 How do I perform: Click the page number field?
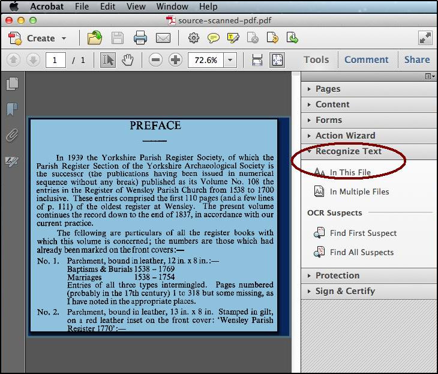56,60
